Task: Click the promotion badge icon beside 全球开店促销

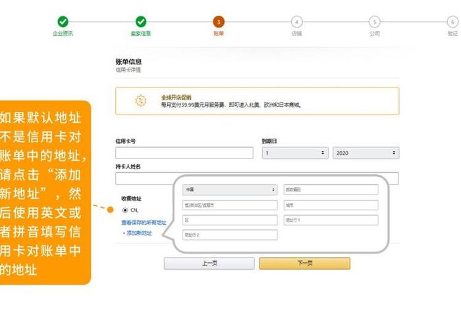Action: tap(141, 101)
